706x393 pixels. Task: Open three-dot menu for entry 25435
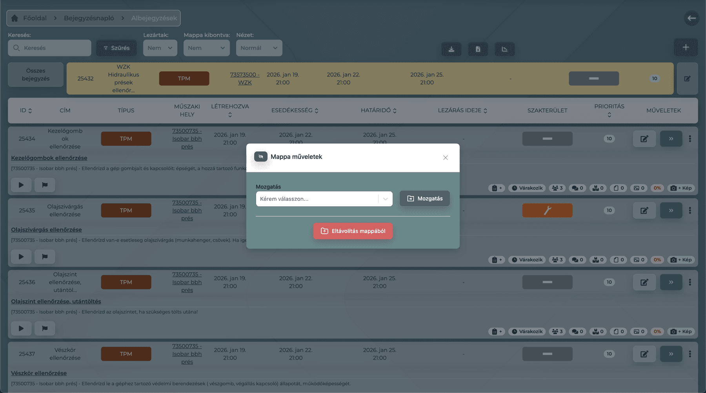point(690,211)
